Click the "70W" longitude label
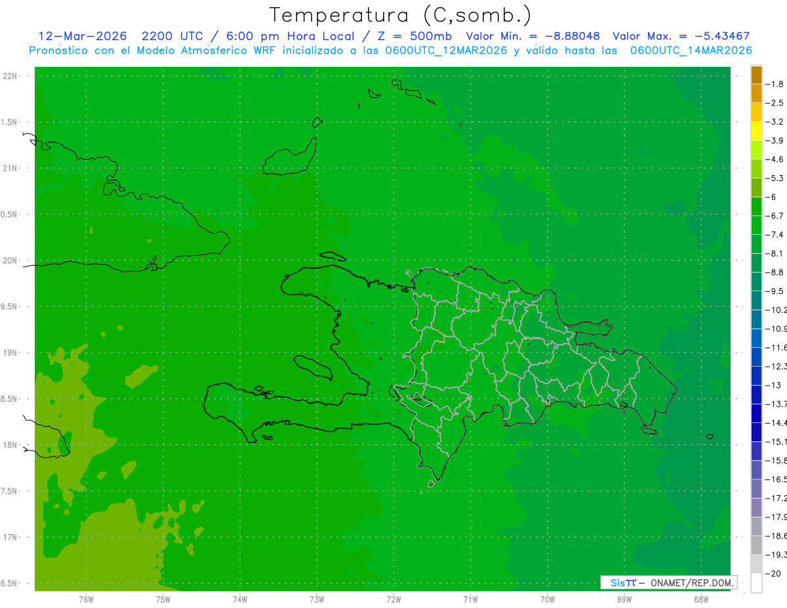Viewport: 787px width, 608px height. pos(547,599)
